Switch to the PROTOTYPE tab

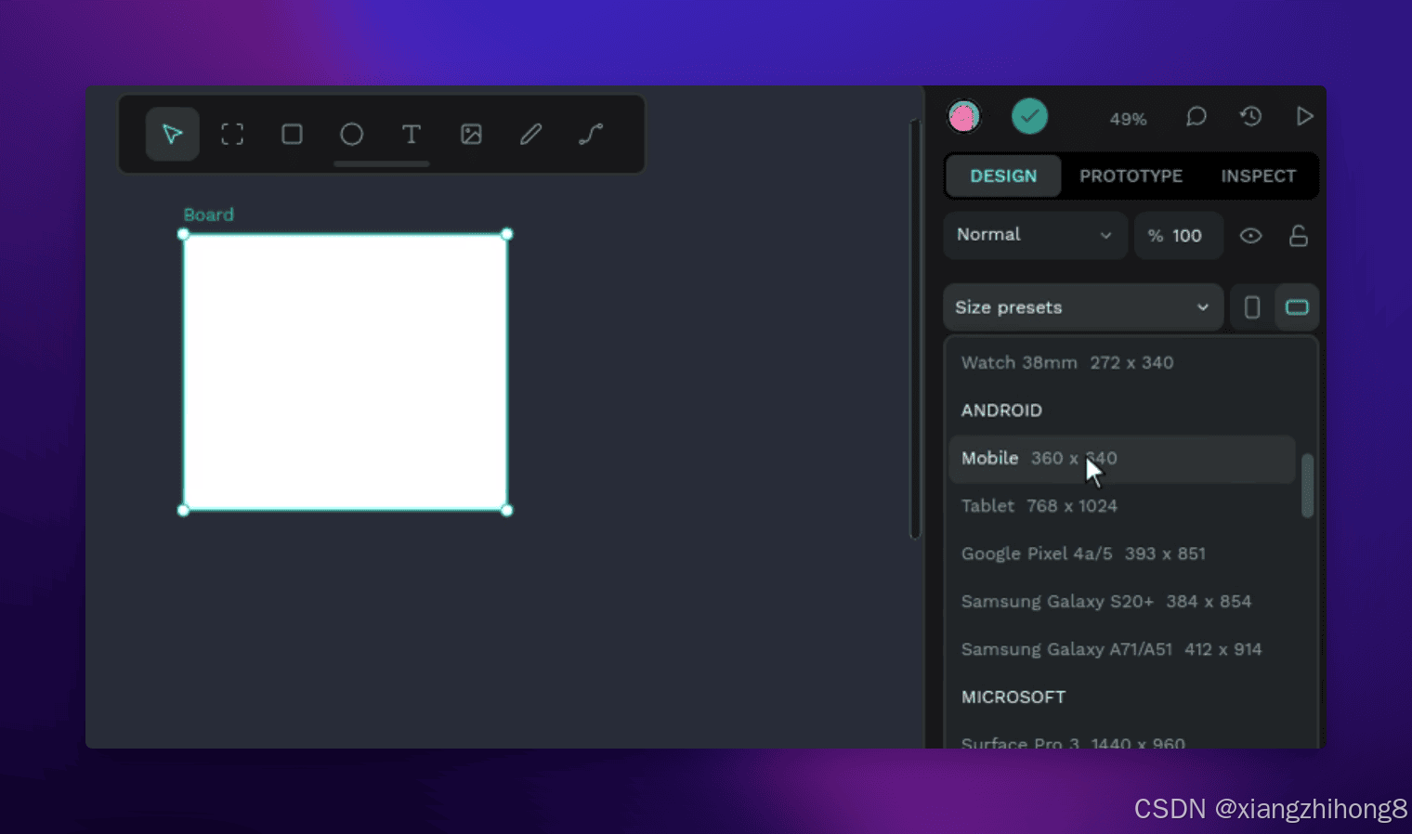pos(1131,176)
